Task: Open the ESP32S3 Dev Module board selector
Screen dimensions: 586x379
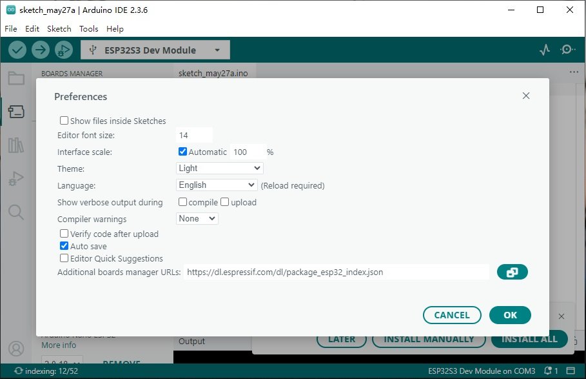Action: [x=155, y=50]
